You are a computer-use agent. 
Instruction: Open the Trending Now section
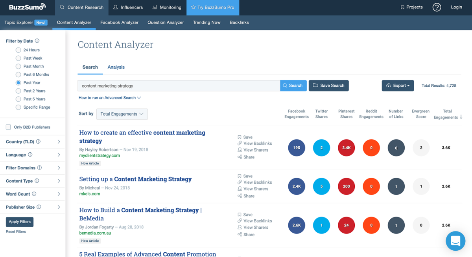(x=206, y=22)
